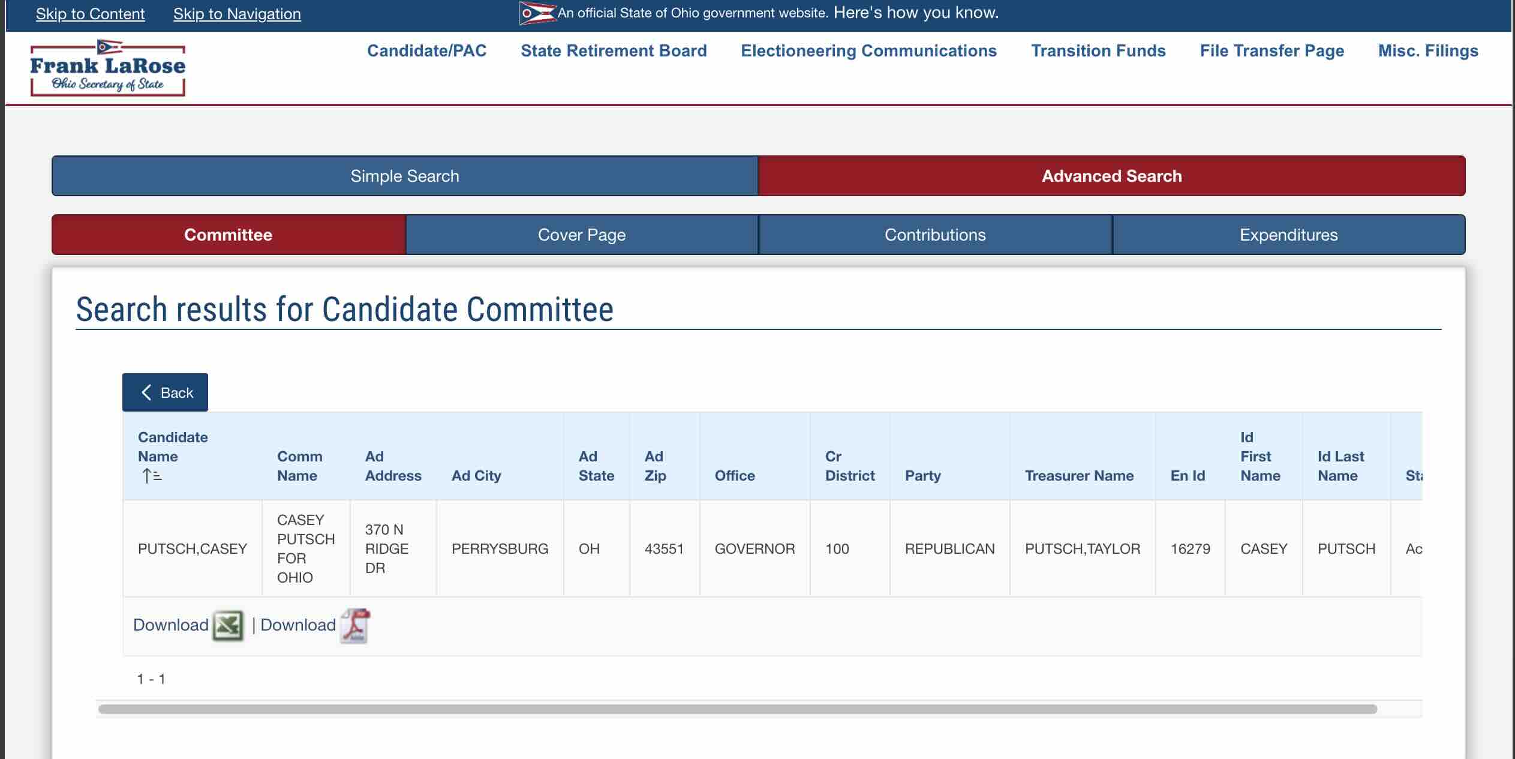Select the Advanced Search tab
Image resolution: width=1515 pixels, height=759 pixels.
pos(1111,176)
